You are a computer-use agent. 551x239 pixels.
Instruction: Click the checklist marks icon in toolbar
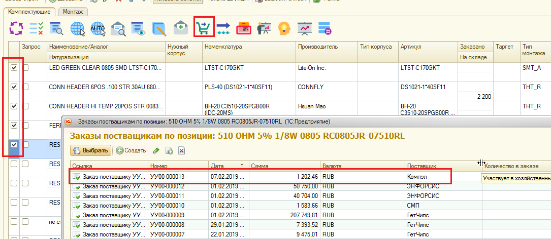[x=36, y=28]
